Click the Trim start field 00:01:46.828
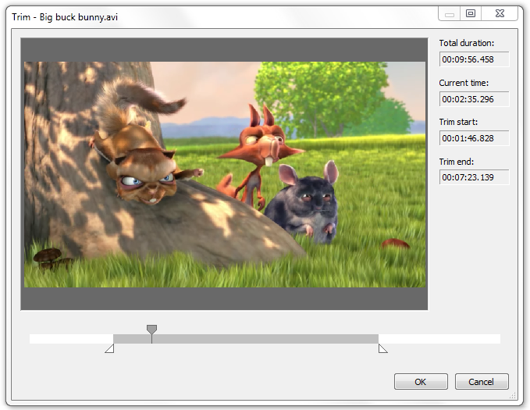 point(474,138)
